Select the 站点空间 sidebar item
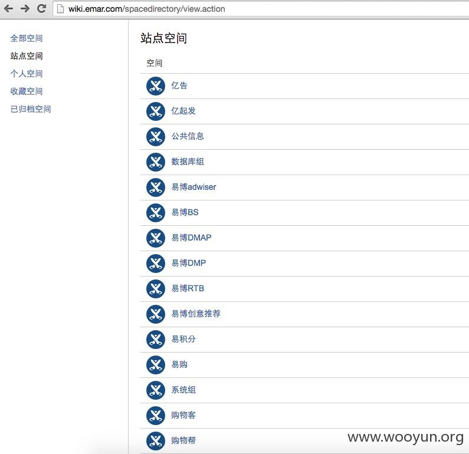Screen dimensions: 469x454 pos(27,56)
